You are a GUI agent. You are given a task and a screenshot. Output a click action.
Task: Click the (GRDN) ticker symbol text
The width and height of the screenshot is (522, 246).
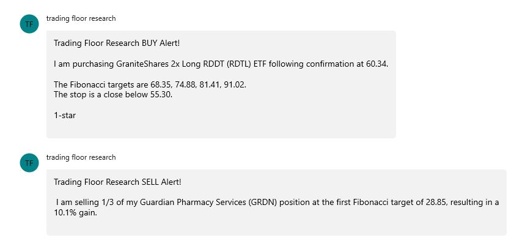(x=262, y=203)
